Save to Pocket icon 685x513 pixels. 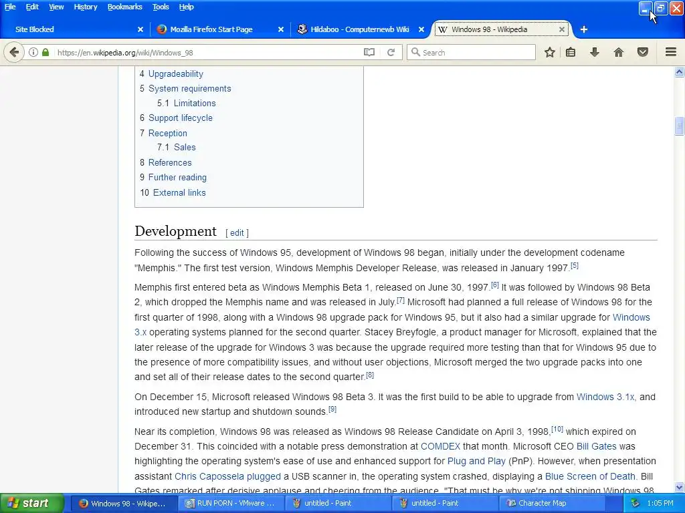643,52
